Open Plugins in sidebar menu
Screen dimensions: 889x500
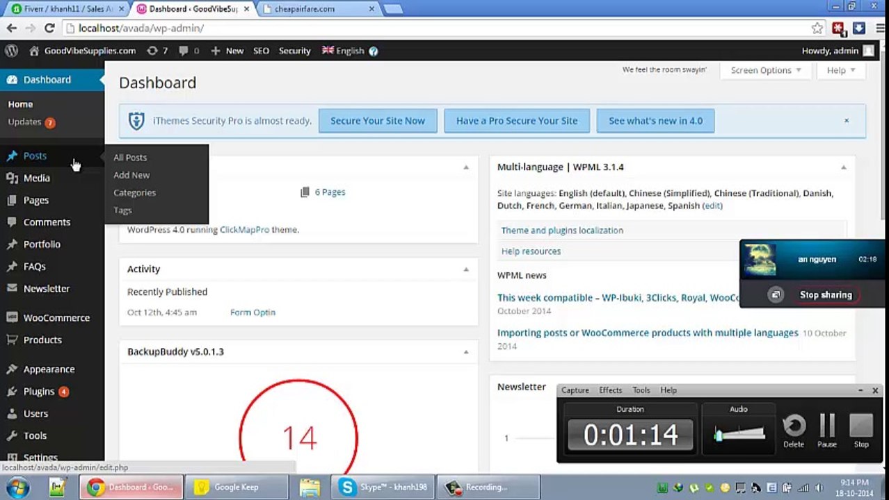pyautogui.click(x=39, y=392)
